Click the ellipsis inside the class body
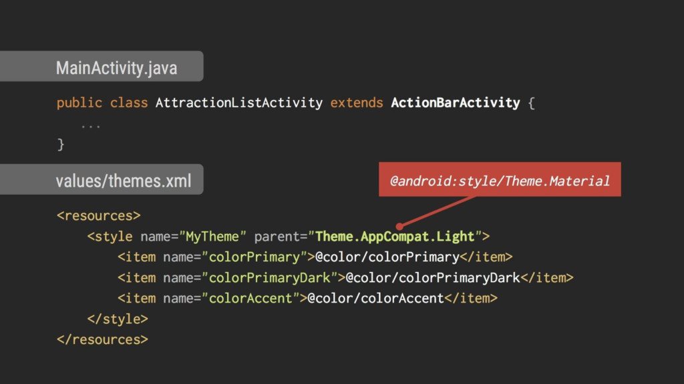This screenshot has width=684, height=384. tap(91, 127)
